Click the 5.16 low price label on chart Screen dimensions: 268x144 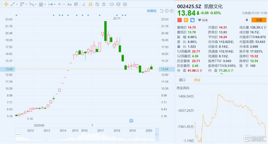coord(30,119)
